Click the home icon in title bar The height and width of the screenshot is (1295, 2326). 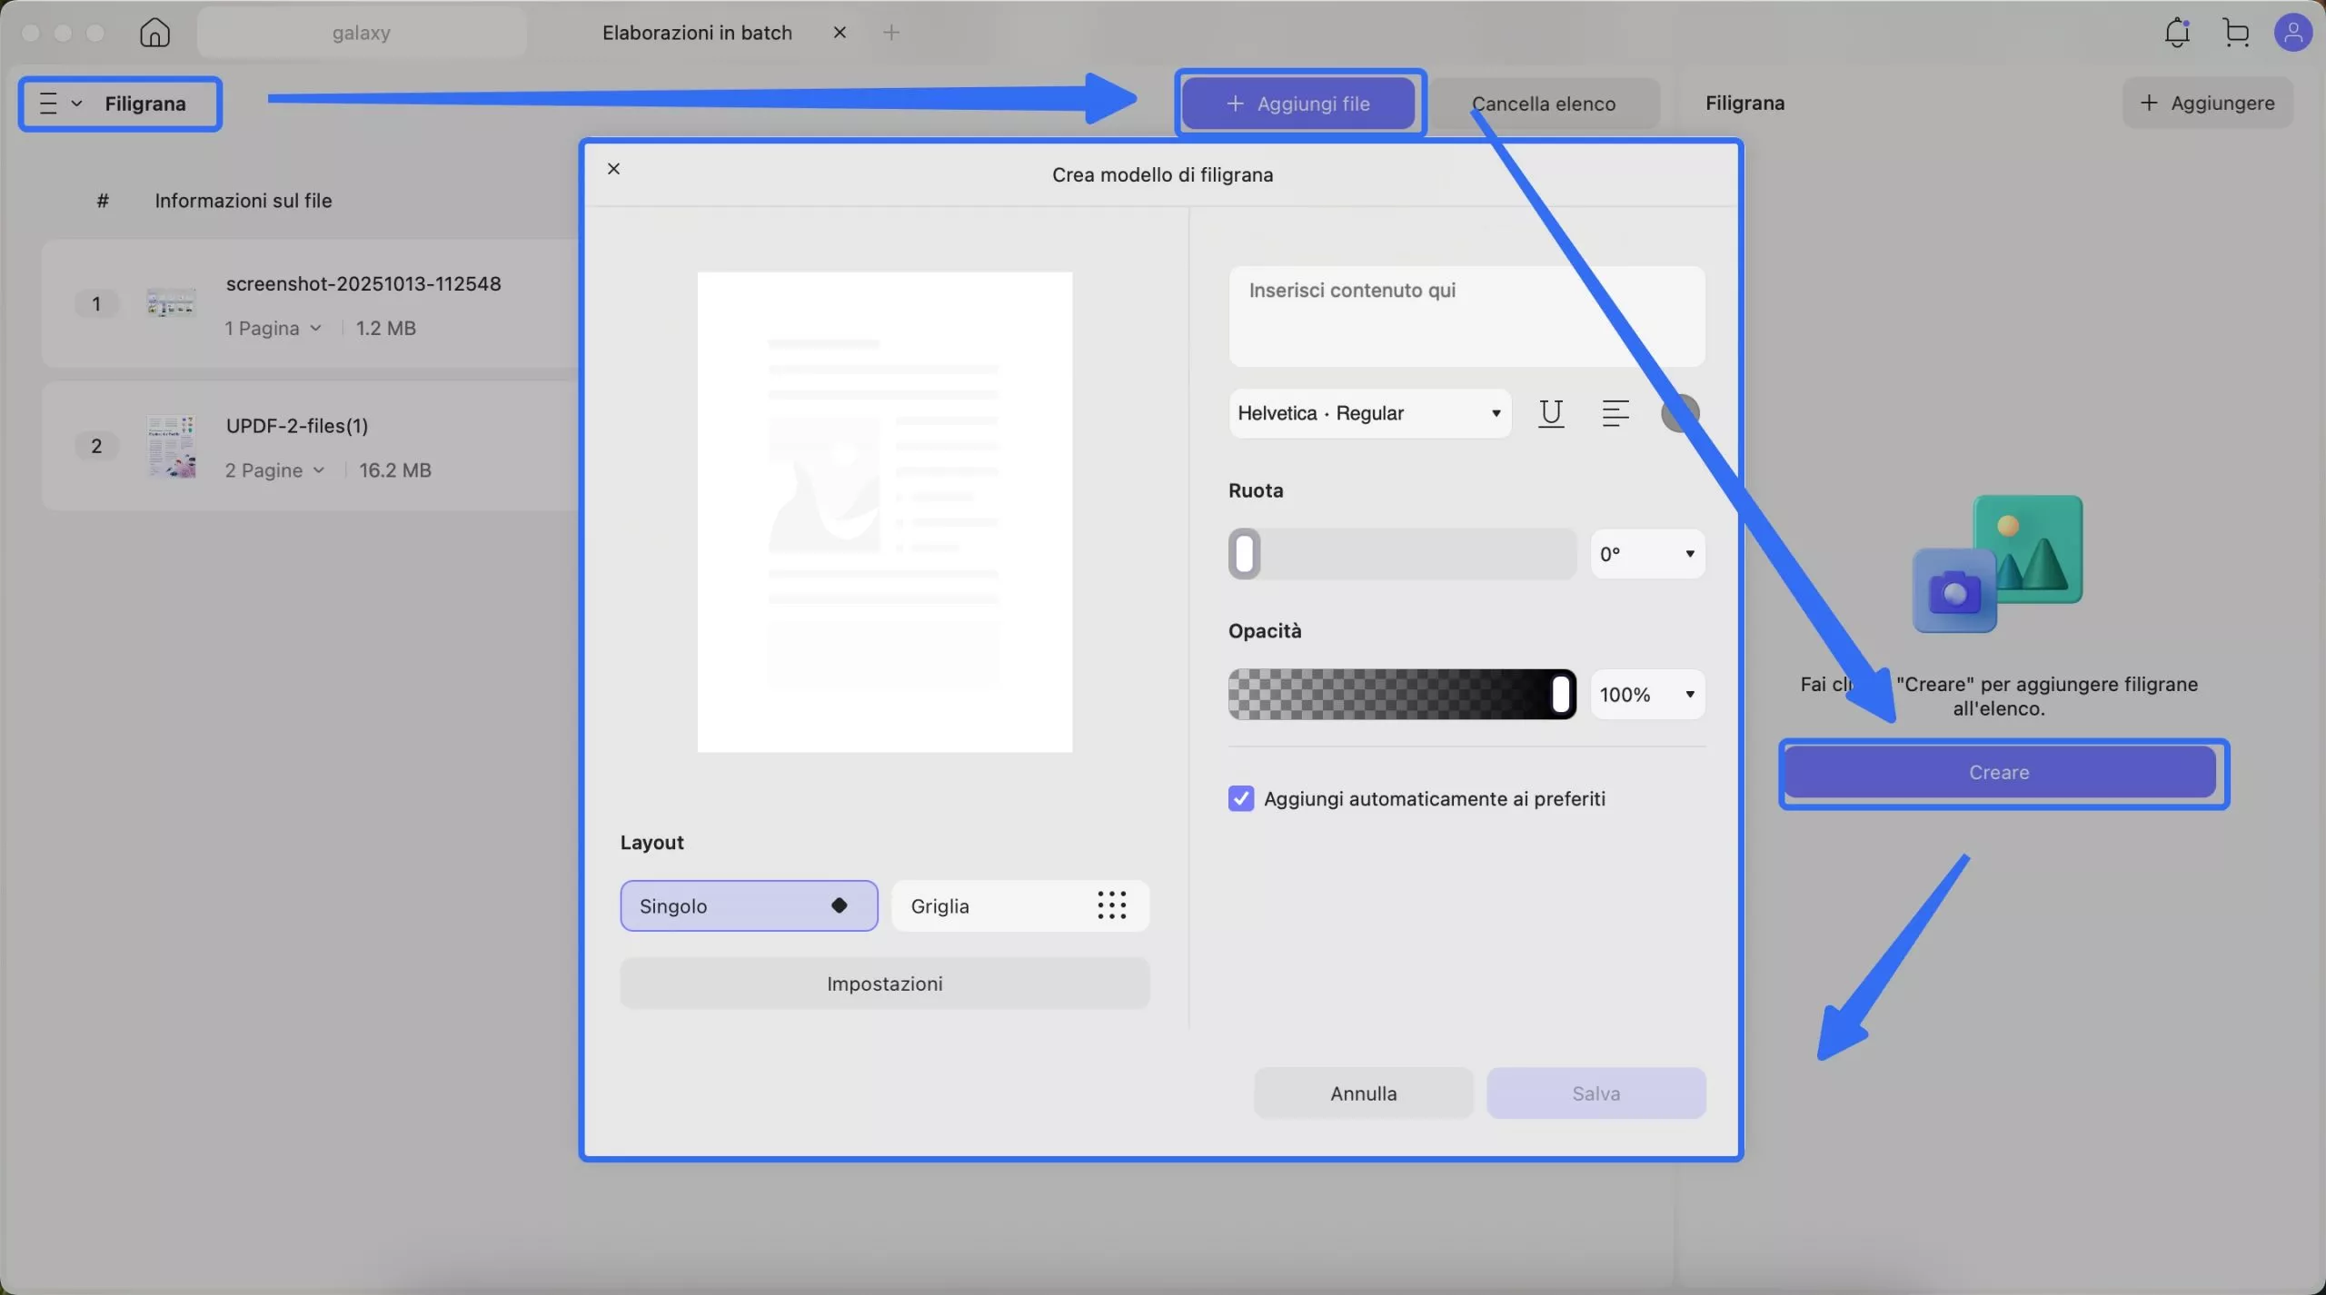(154, 33)
